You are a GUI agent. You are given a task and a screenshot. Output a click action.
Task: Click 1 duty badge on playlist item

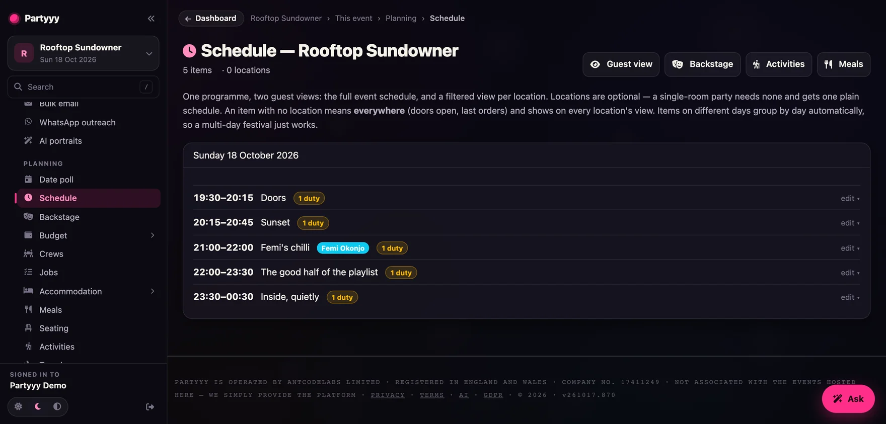point(401,273)
